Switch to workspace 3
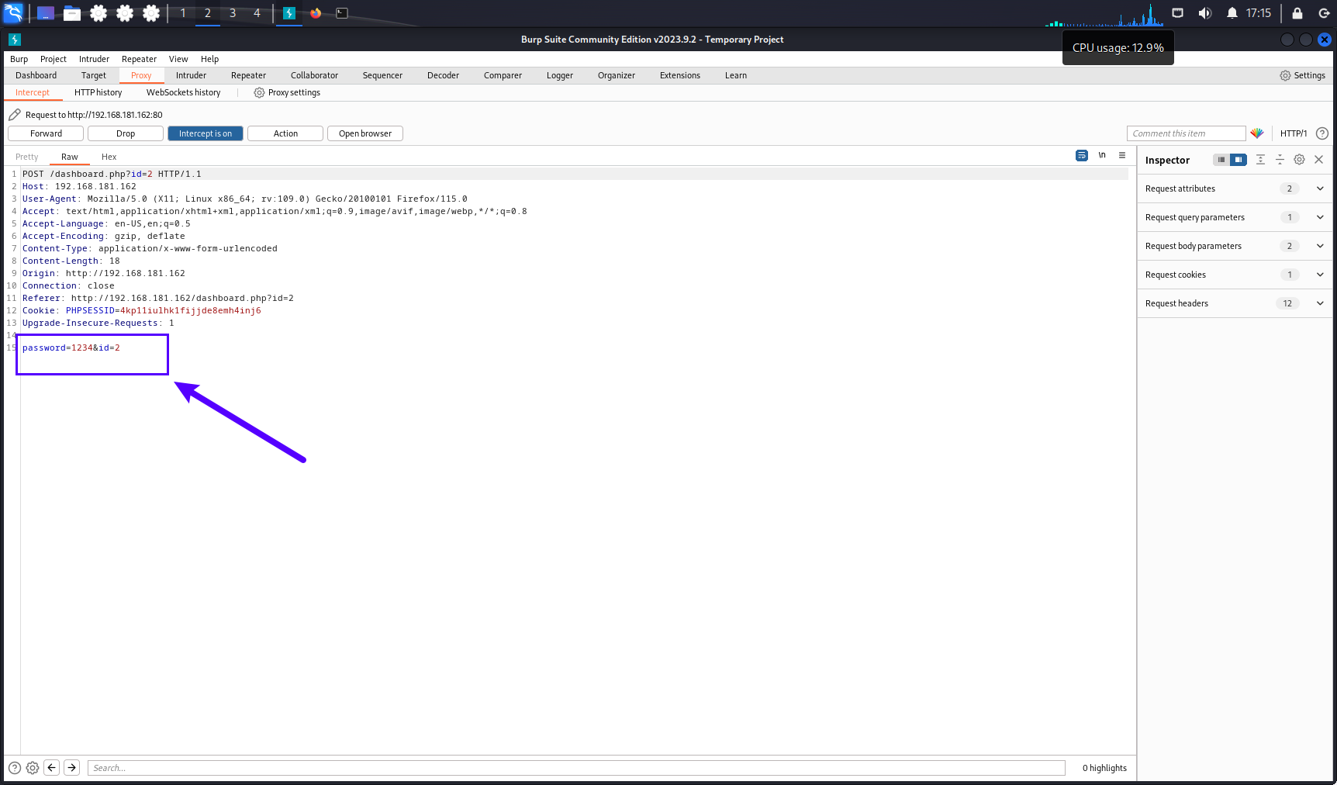This screenshot has width=1337, height=785. pos(233,13)
